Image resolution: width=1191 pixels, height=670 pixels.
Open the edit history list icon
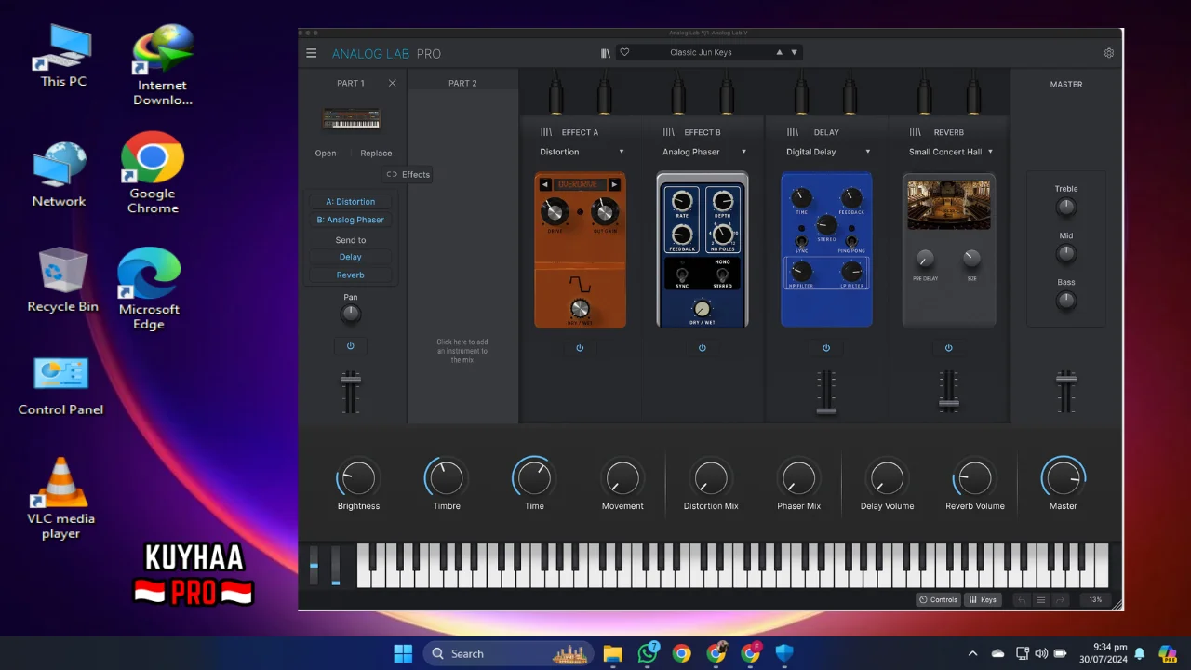pos(1041,600)
